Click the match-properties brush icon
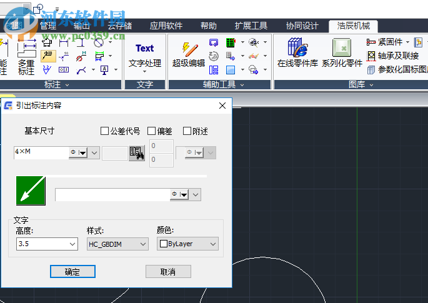 [x=254, y=56]
